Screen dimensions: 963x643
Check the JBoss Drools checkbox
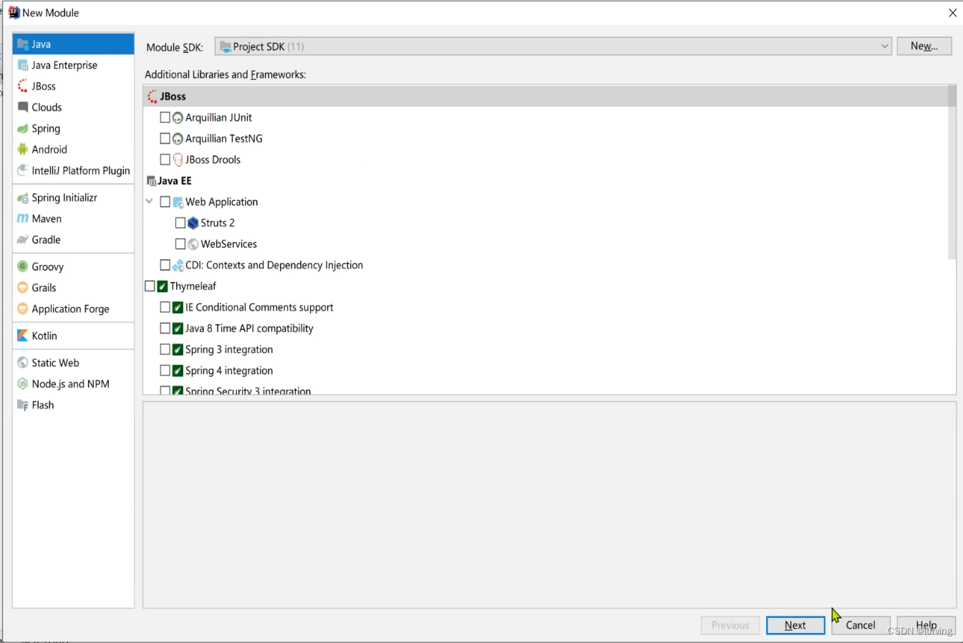(165, 160)
